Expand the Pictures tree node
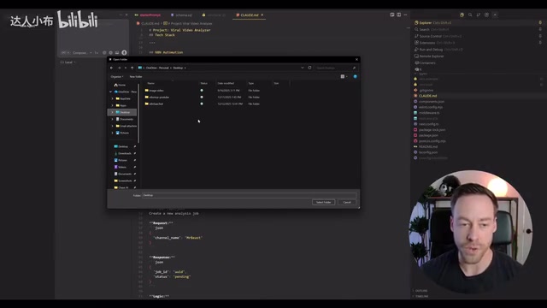Viewport: 547px width, 308px height. click(112, 133)
